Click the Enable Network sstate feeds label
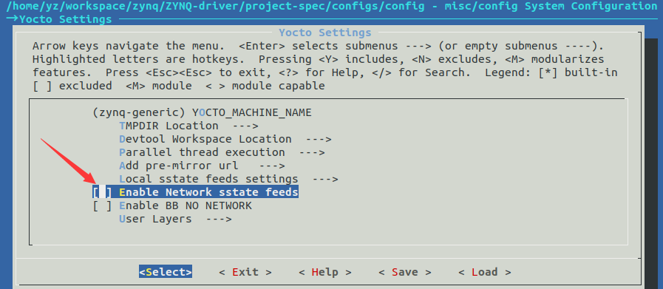 point(209,192)
